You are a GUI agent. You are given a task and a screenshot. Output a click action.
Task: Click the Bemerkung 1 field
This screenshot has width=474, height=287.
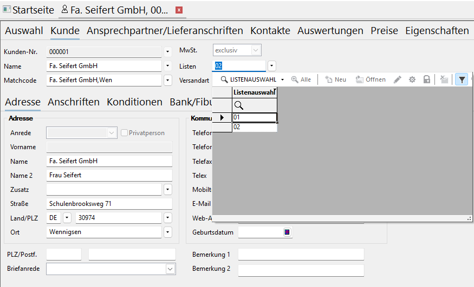tap(301, 255)
